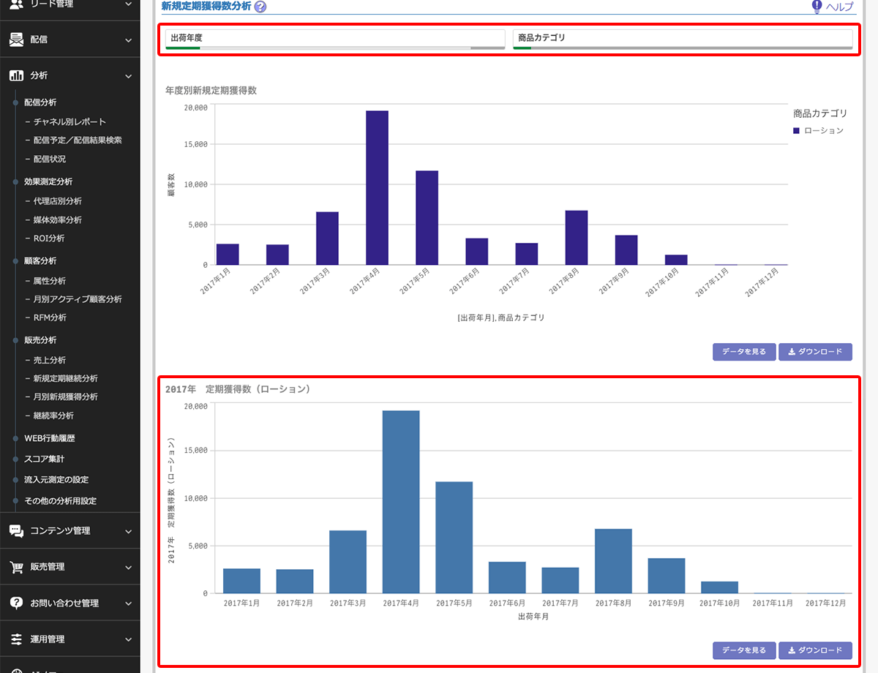
Task: Click the lightbulb ヘルプ icon
Action: click(x=817, y=7)
